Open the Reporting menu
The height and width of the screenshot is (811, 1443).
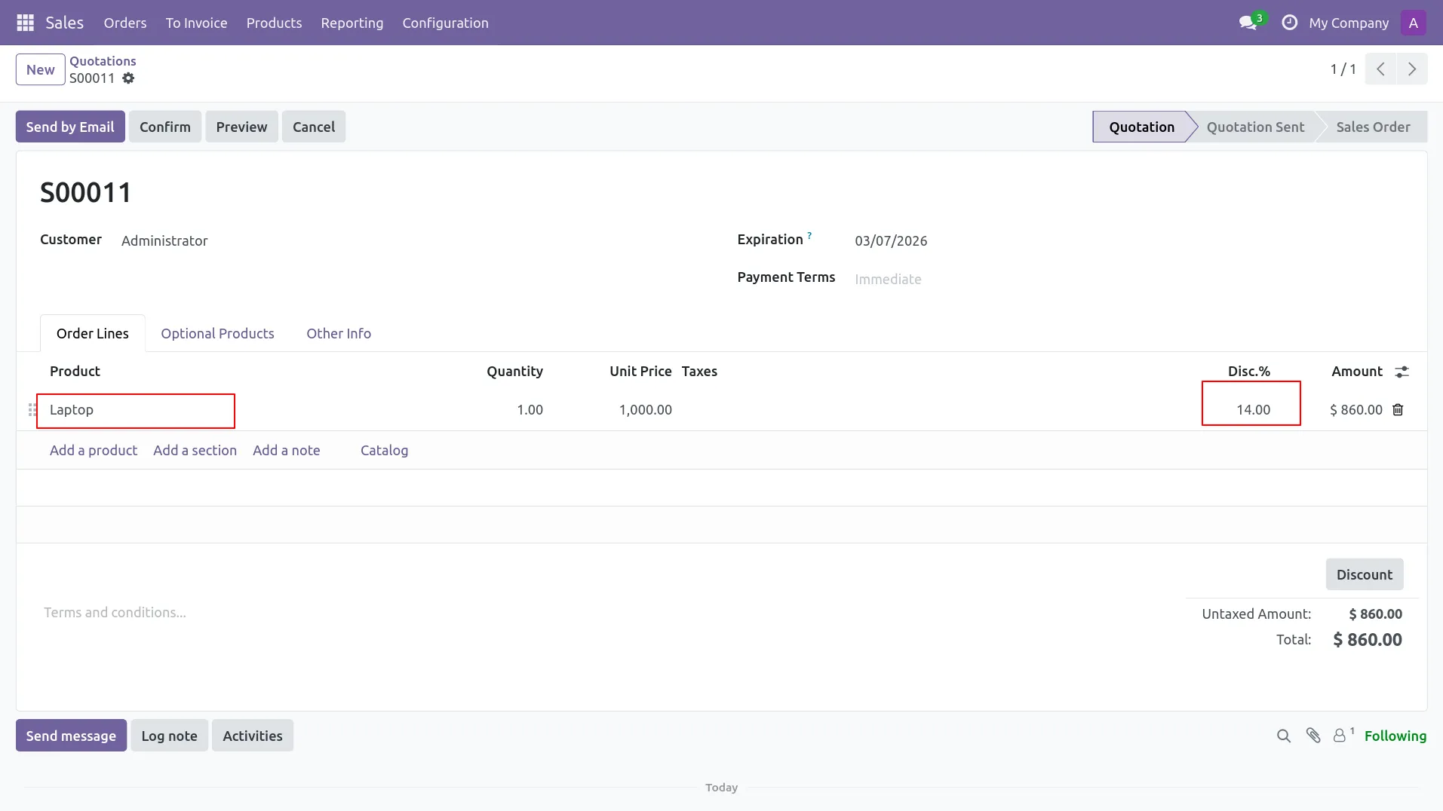[x=352, y=23]
